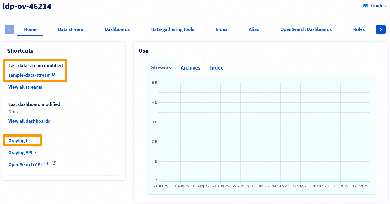Image resolution: width=390 pixels, height=204 pixels.
Task: Switch to the Archives tab
Action: [x=190, y=67]
